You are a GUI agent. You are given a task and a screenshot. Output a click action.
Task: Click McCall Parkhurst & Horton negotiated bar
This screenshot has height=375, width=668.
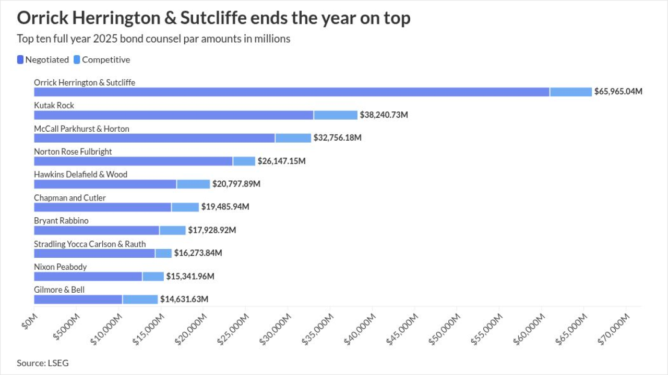pyautogui.click(x=154, y=138)
